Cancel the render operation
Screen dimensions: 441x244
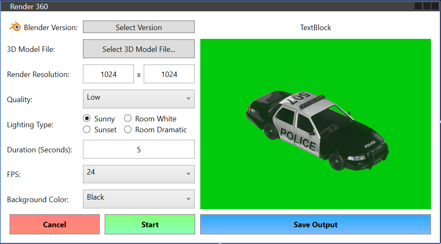coord(54,224)
